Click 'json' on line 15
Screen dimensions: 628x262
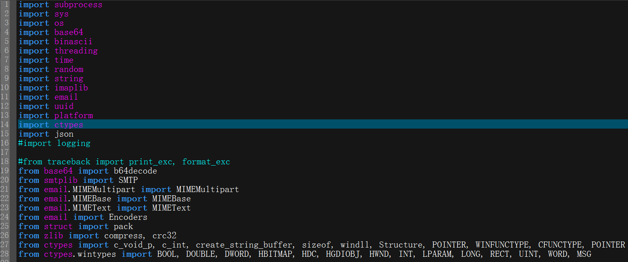pyautogui.click(x=64, y=134)
